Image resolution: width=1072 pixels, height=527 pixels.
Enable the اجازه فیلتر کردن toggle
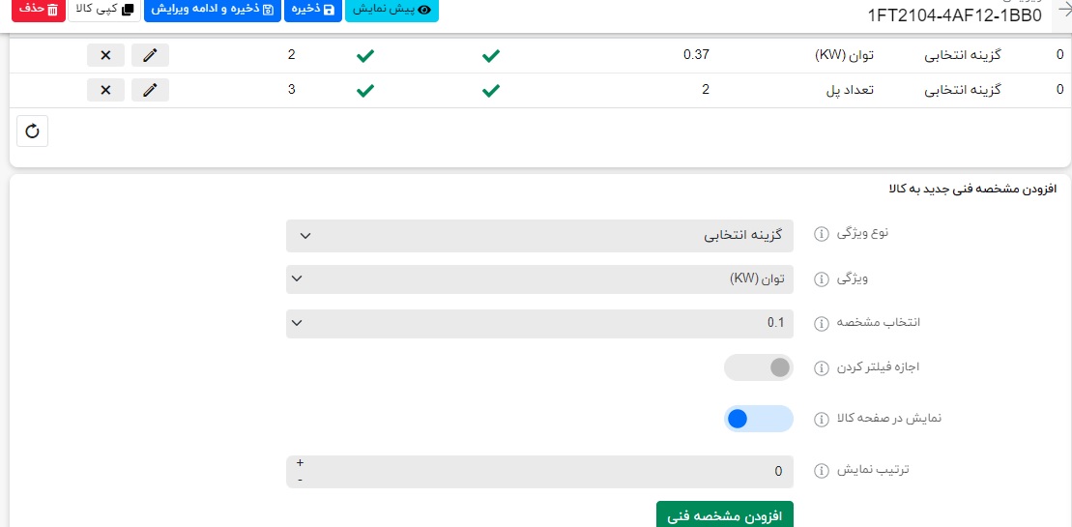[759, 368]
